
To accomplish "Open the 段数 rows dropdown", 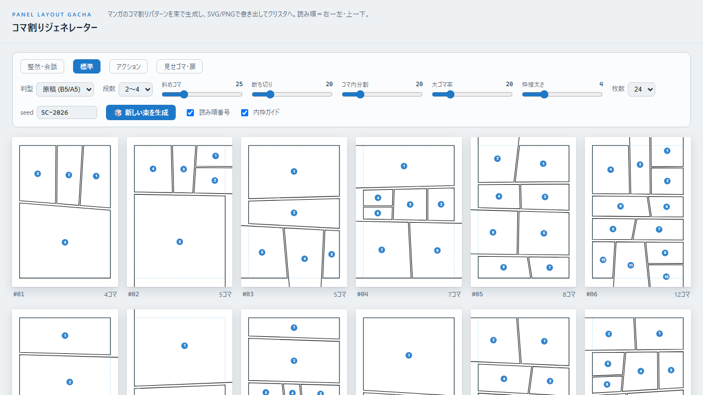I will tap(136, 89).
